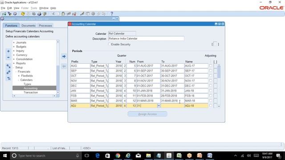This screenshot has width=285, height=160.
Task: Check Adjusting box for FEB-18 period
Action: pyautogui.click(x=211, y=96)
